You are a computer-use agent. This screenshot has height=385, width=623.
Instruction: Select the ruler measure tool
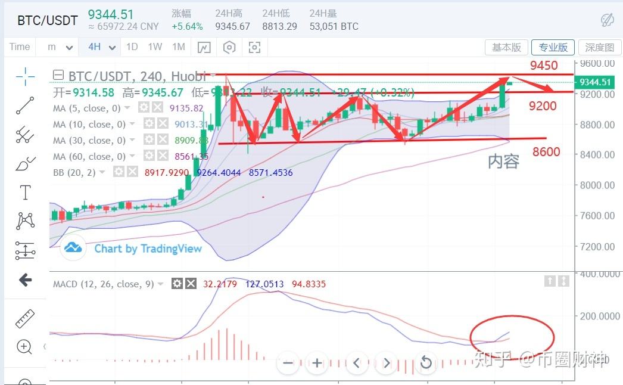tap(25, 319)
